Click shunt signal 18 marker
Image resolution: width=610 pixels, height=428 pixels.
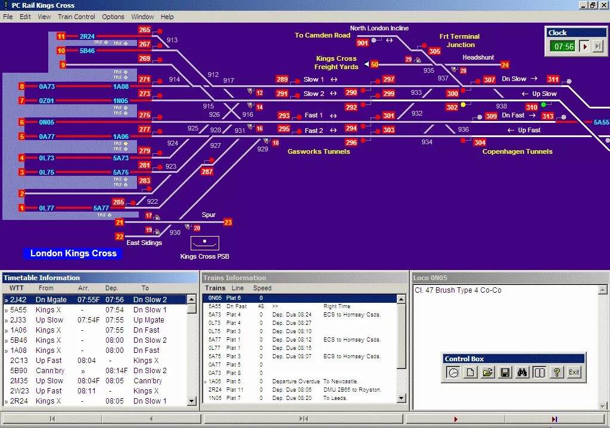coord(275,143)
